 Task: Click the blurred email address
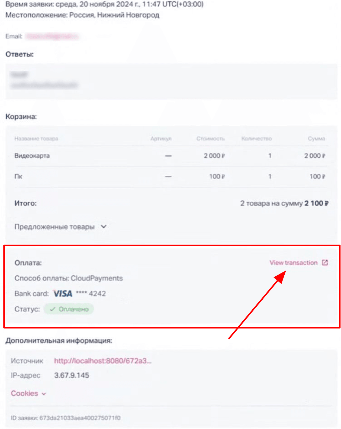[52, 36]
